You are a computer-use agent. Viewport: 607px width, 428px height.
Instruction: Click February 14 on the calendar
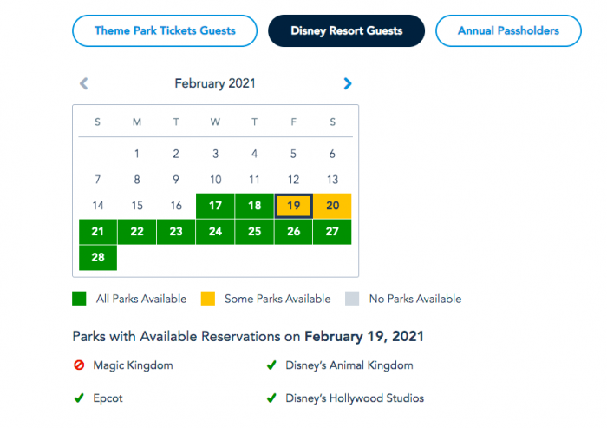click(x=98, y=206)
